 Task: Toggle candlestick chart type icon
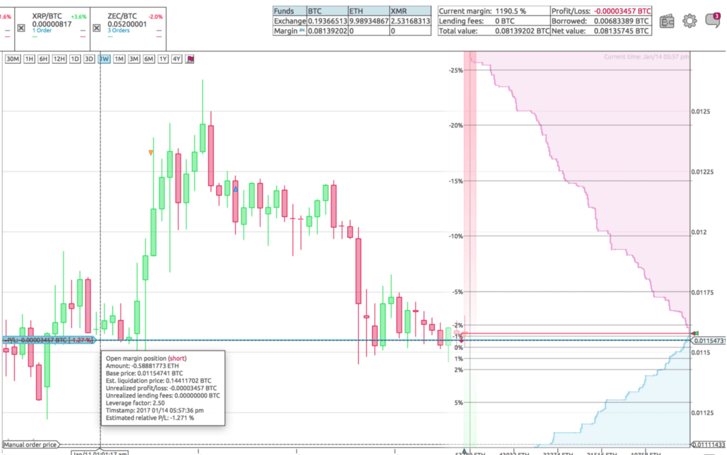[x=190, y=59]
